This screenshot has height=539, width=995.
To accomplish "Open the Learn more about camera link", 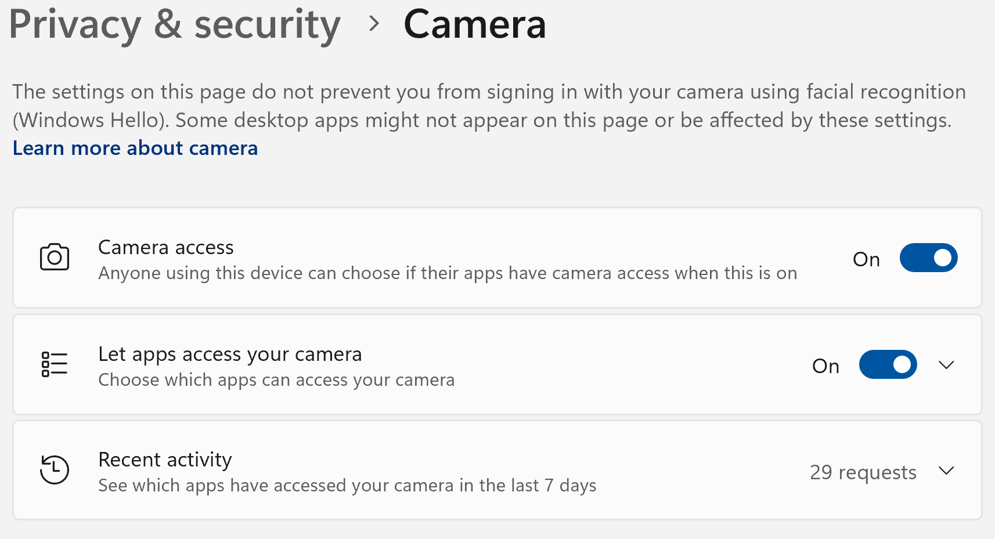I will [x=135, y=149].
